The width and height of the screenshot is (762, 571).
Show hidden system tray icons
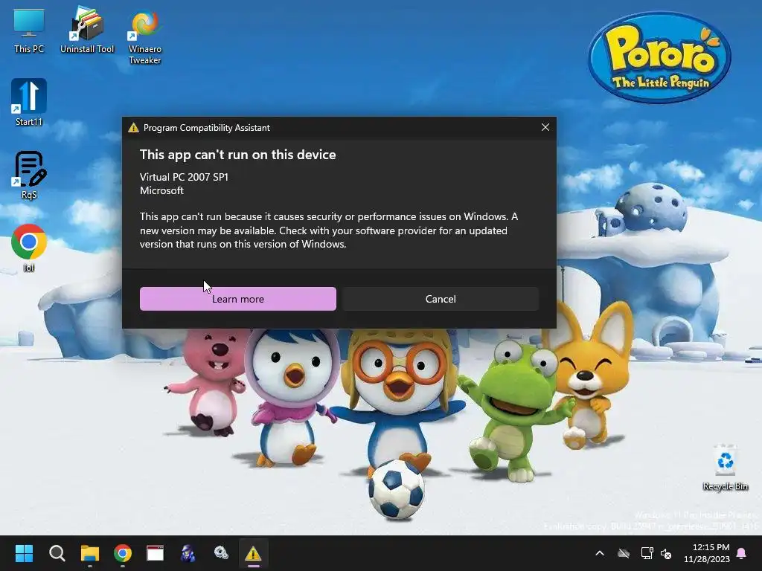(600, 553)
